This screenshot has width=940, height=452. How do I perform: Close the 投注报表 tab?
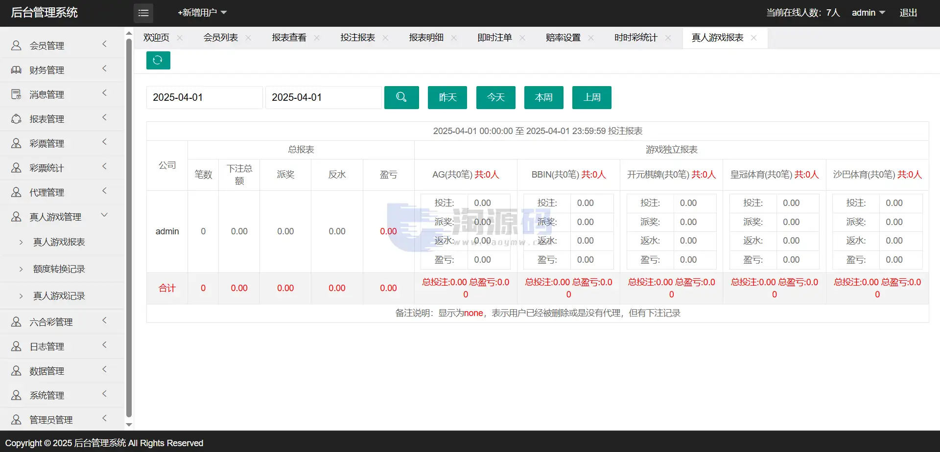(385, 38)
